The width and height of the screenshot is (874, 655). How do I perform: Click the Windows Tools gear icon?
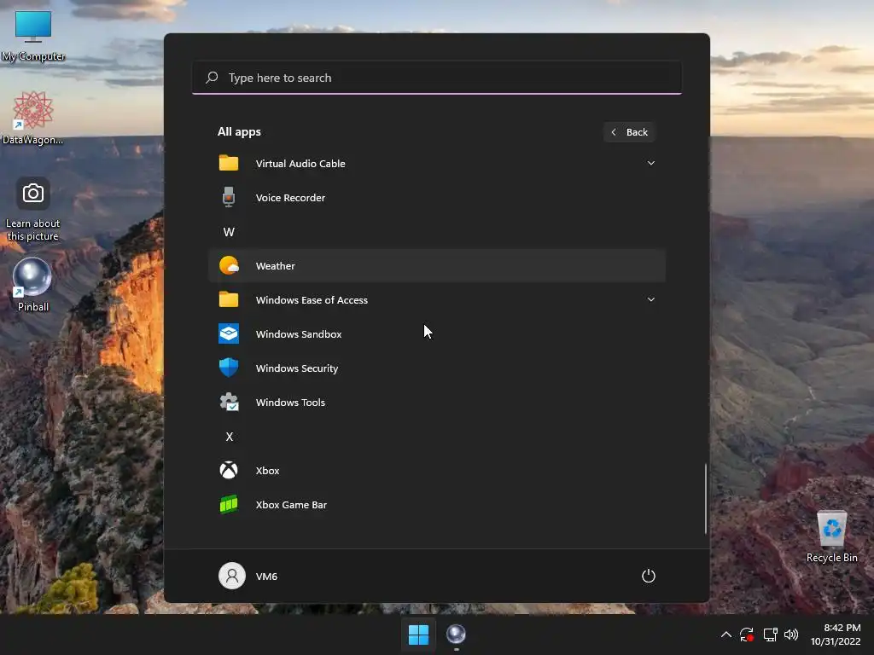229,403
